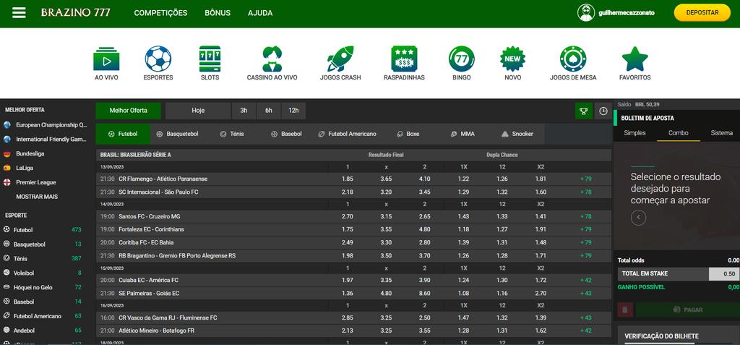Click the Ao Vivo play icon
Image resolution: width=740 pixels, height=345 pixels.
pyautogui.click(x=106, y=58)
